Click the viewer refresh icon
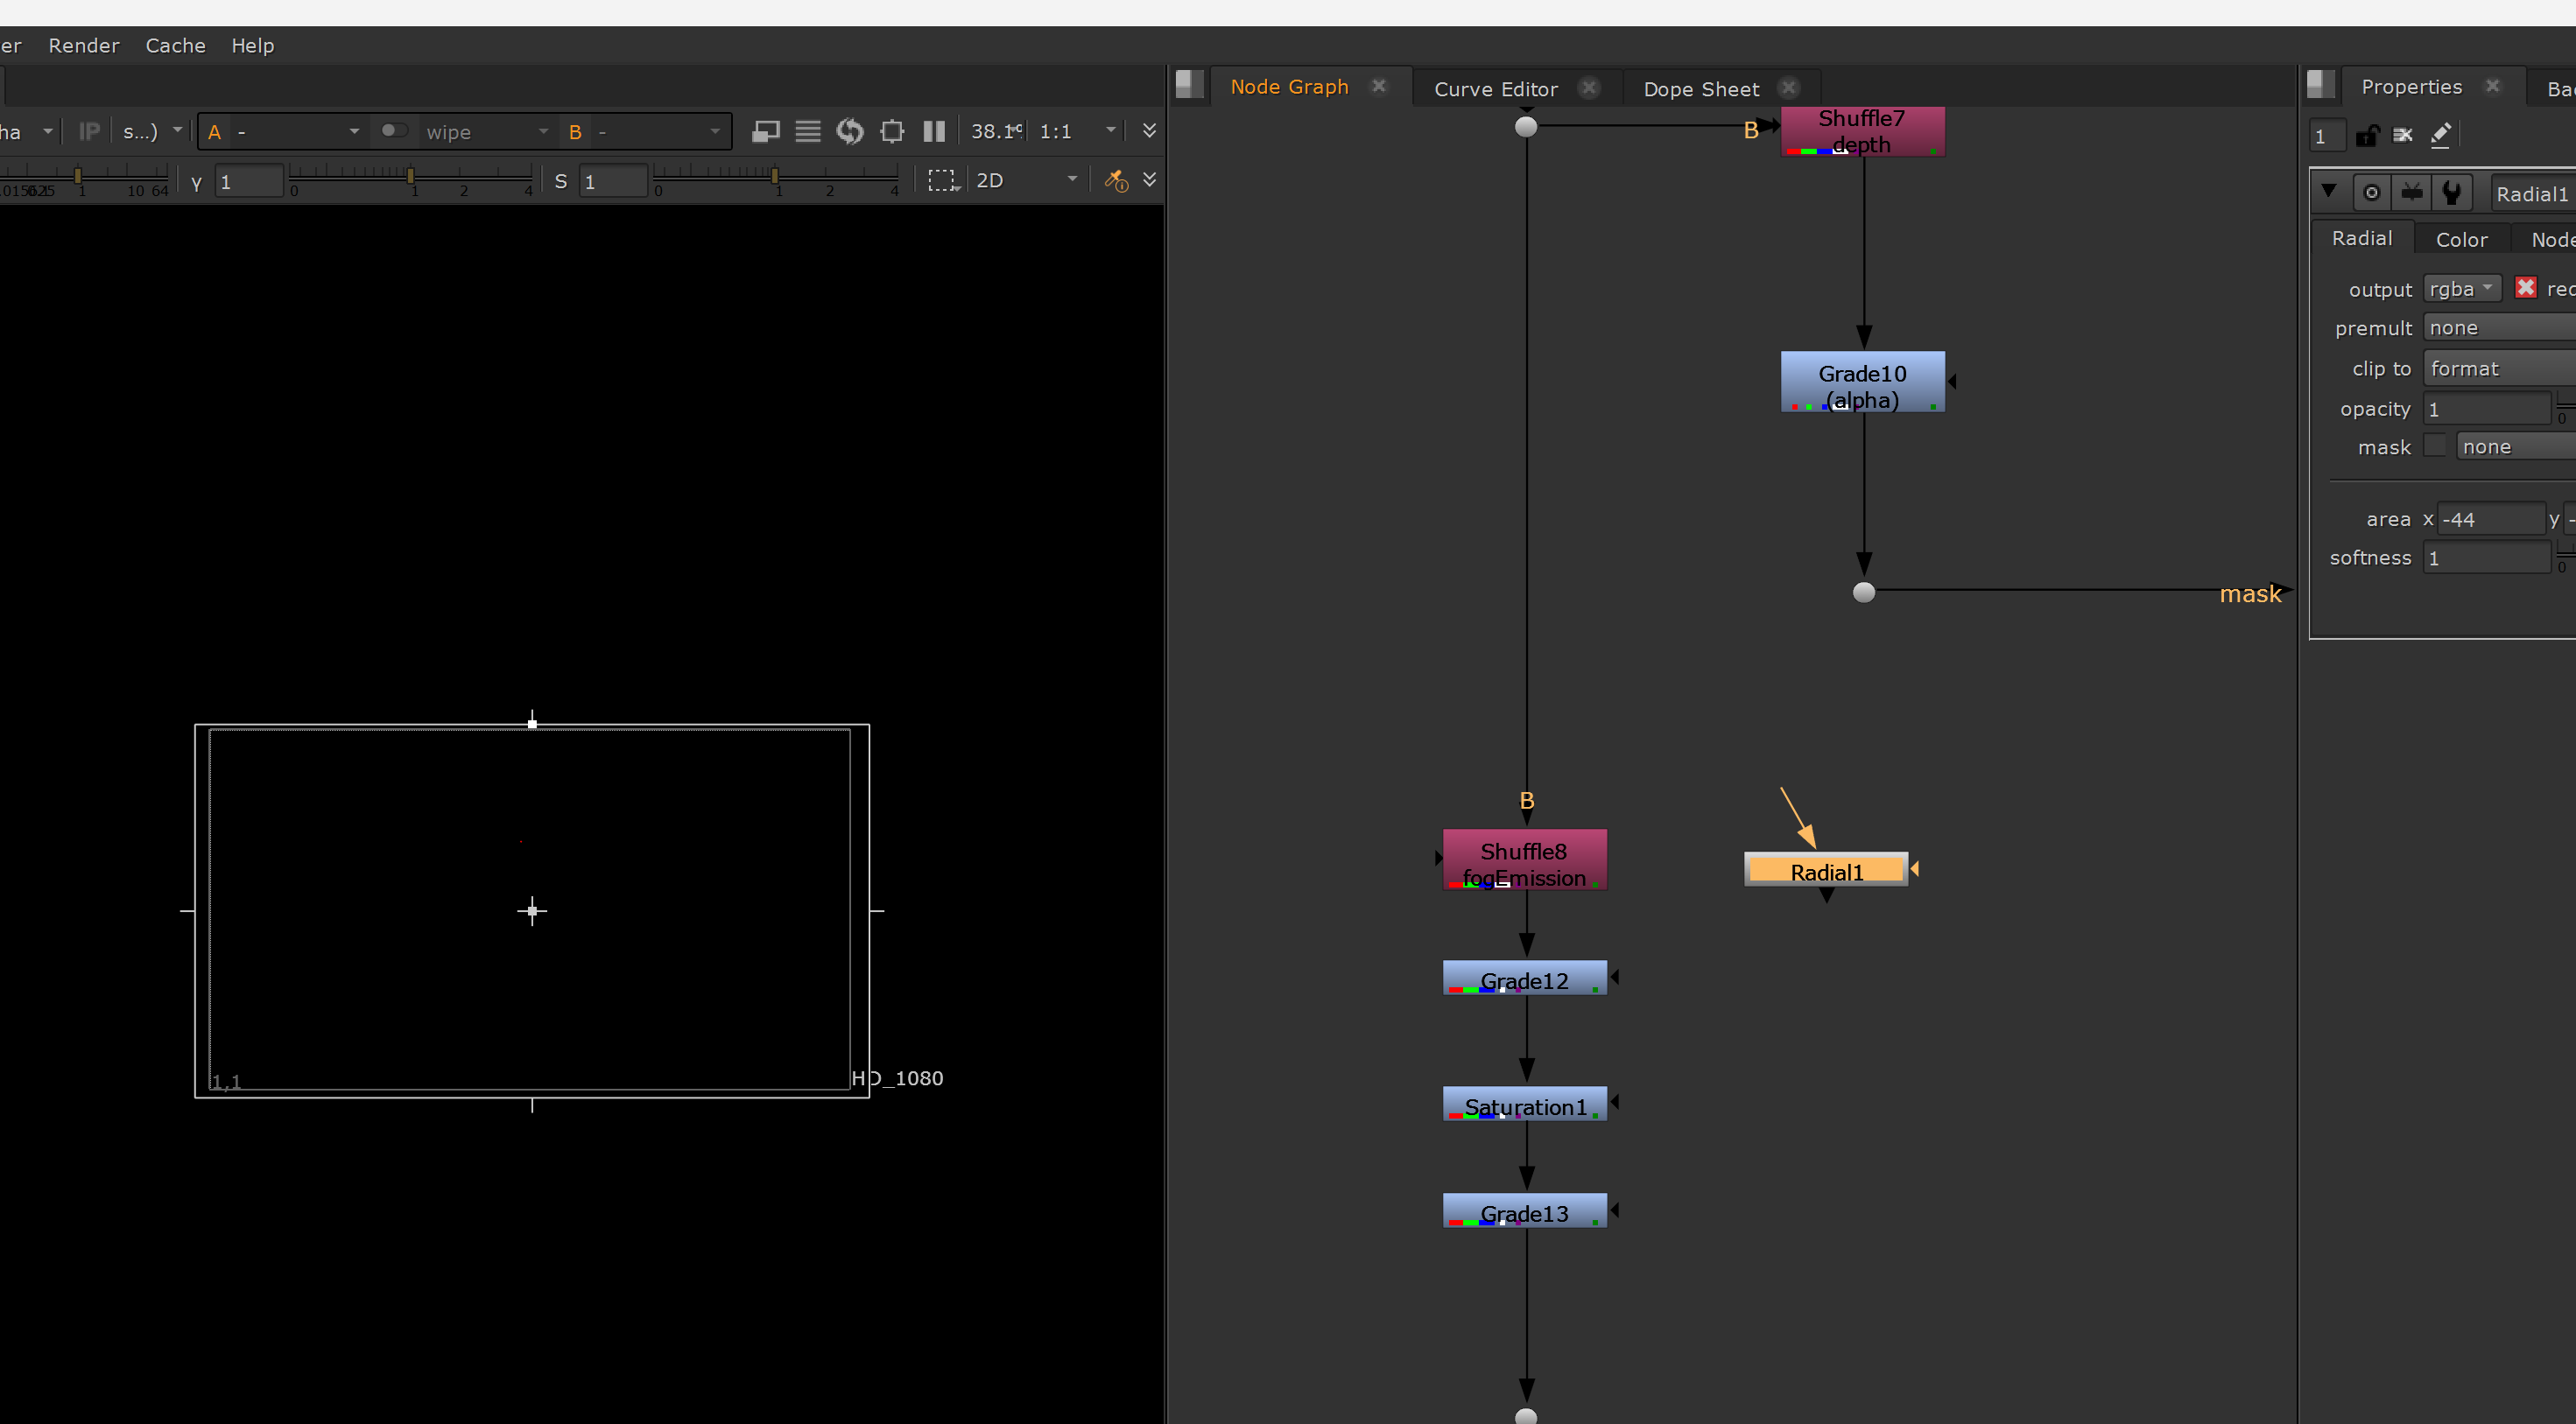2576x1424 pixels. point(850,131)
